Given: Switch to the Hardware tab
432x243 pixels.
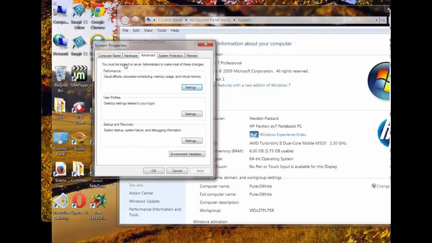Looking at the screenshot, I should click(131, 56).
